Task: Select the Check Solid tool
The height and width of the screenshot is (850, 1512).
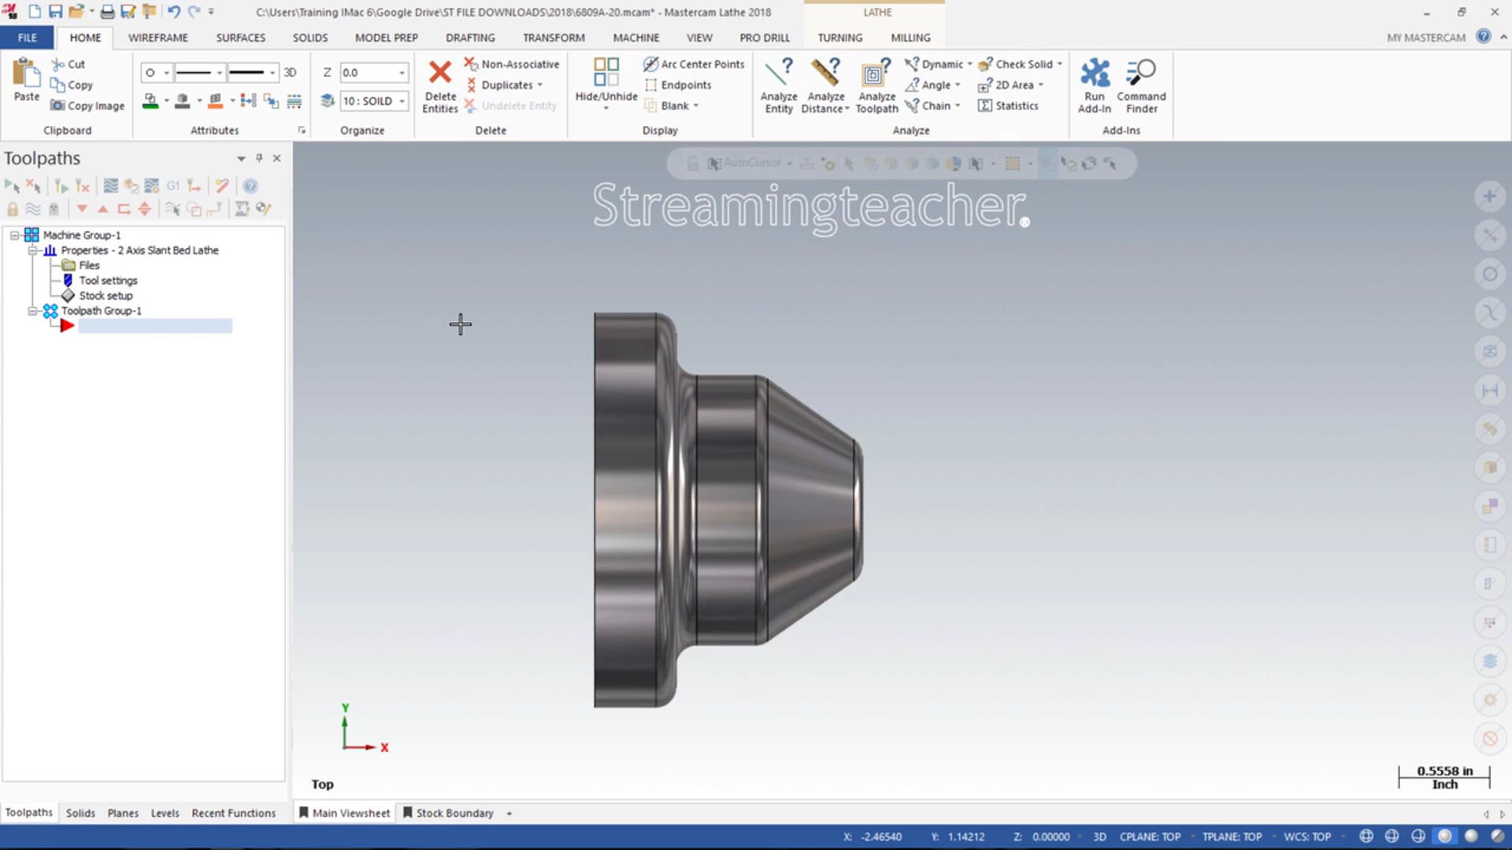Action: click(1019, 63)
